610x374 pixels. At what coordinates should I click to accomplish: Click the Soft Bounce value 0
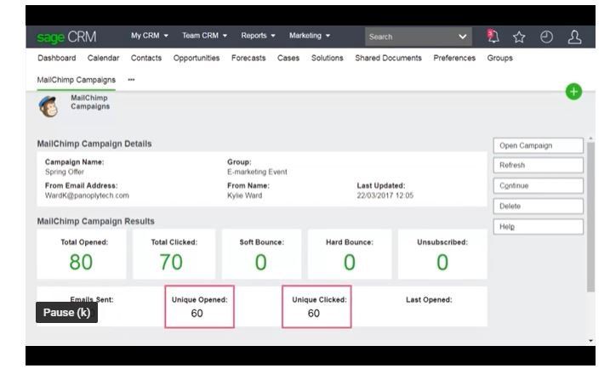pos(260,262)
